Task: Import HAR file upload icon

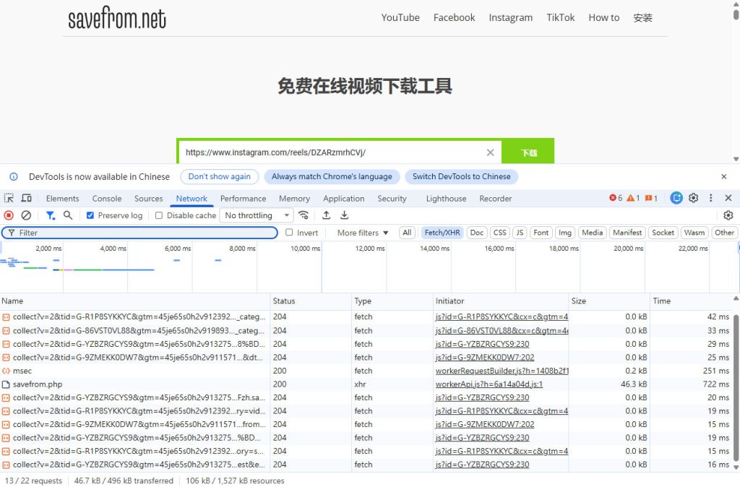Action: [326, 215]
